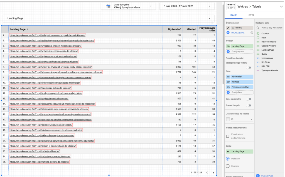
Task: Click the globe icon for Country field
Action: tap(258, 33)
